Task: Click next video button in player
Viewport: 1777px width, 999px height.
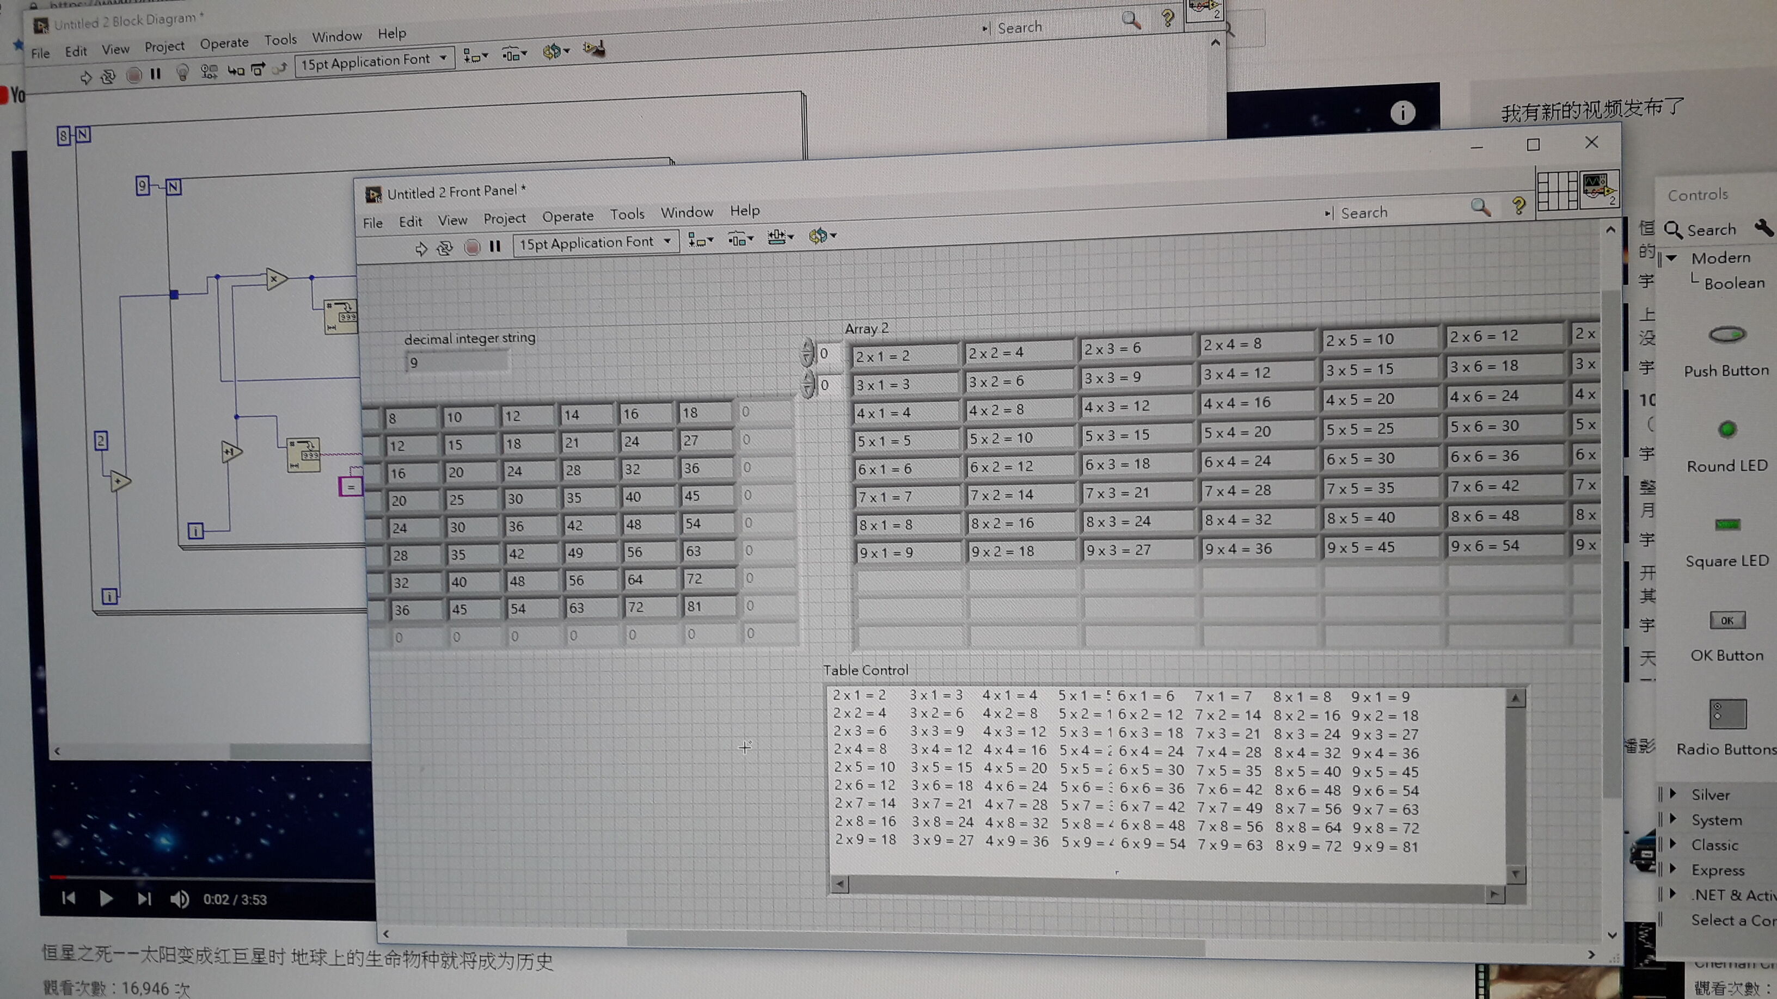Action: pyautogui.click(x=144, y=898)
